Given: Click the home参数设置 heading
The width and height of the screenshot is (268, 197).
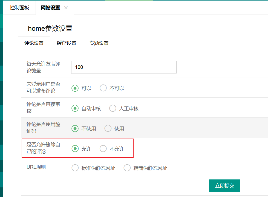Looking at the screenshot, I should click(x=50, y=29).
